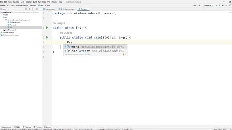Fold the main method at line 4

pos(51,38)
